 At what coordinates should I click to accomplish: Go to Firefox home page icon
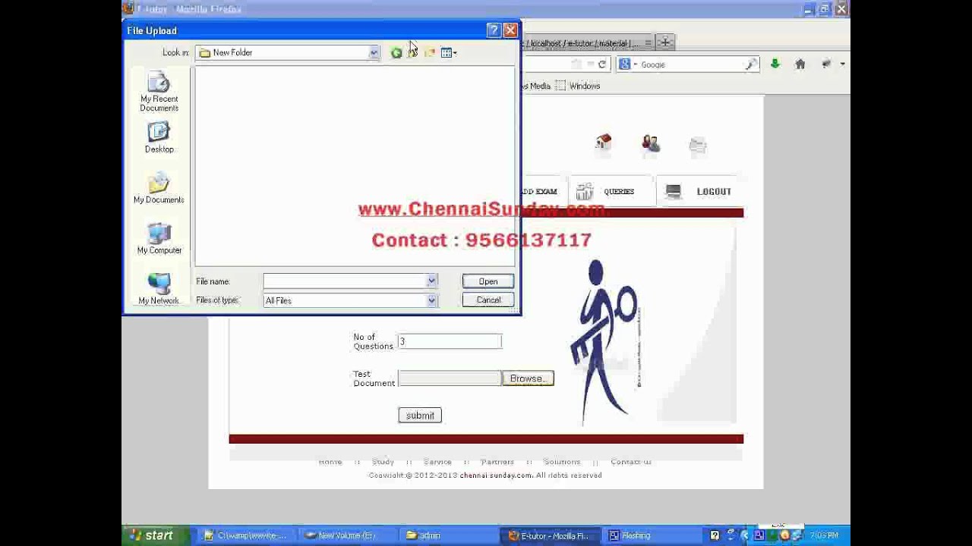[800, 64]
